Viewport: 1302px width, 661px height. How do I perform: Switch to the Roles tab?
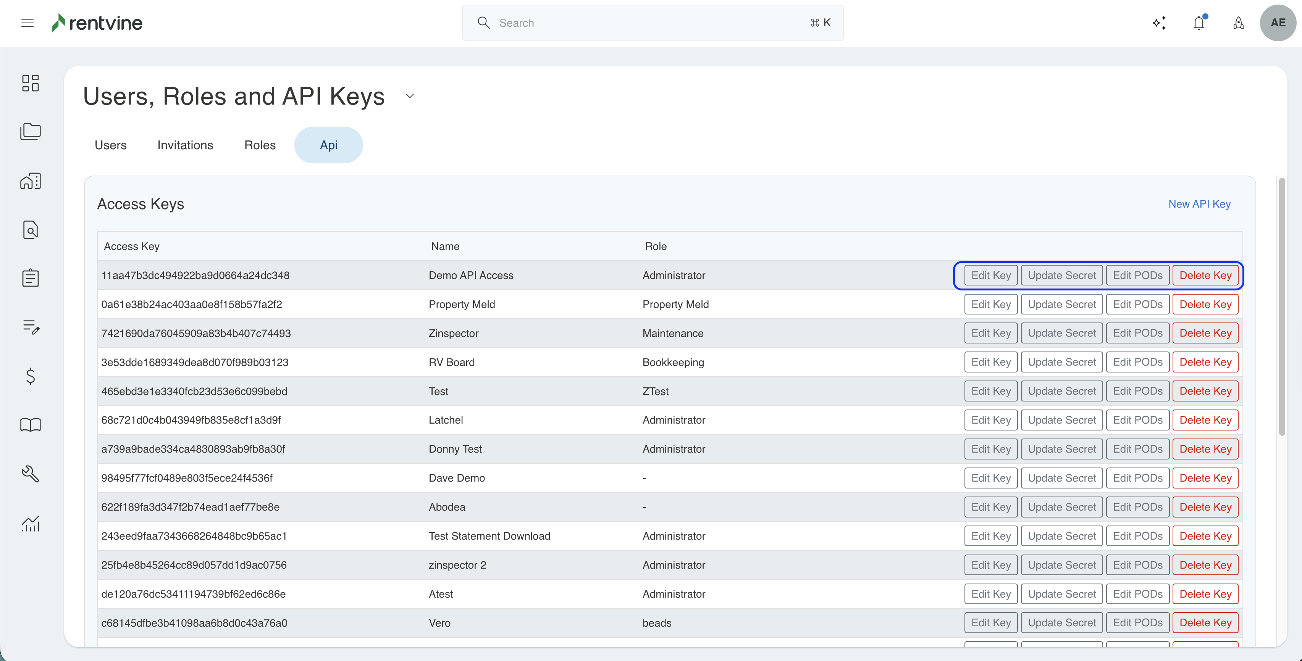(260, 145)
